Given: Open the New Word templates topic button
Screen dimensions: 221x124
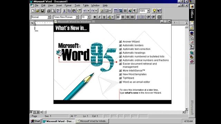Looking at the screenshot, I should coord(120,74).
